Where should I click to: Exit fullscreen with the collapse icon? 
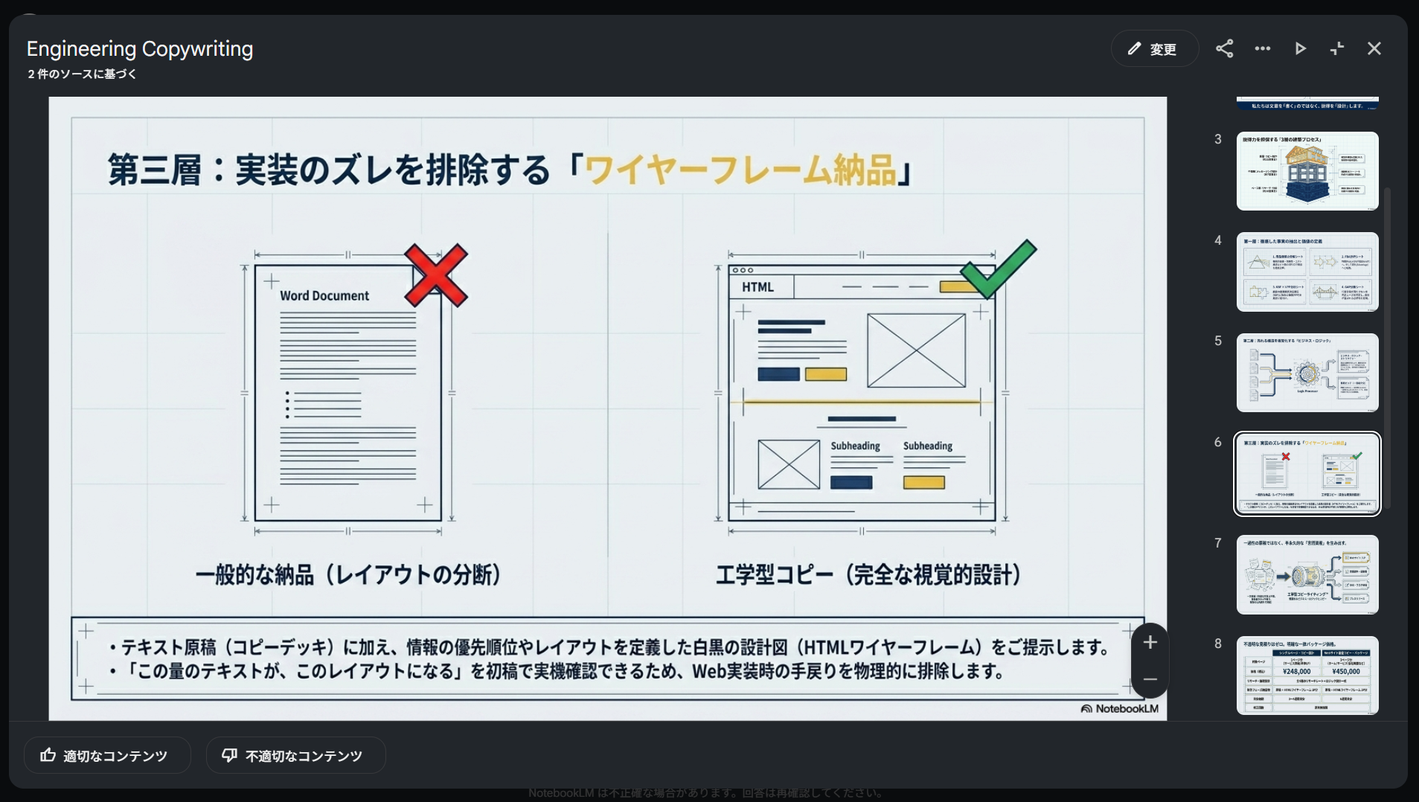coord(1337,49)
